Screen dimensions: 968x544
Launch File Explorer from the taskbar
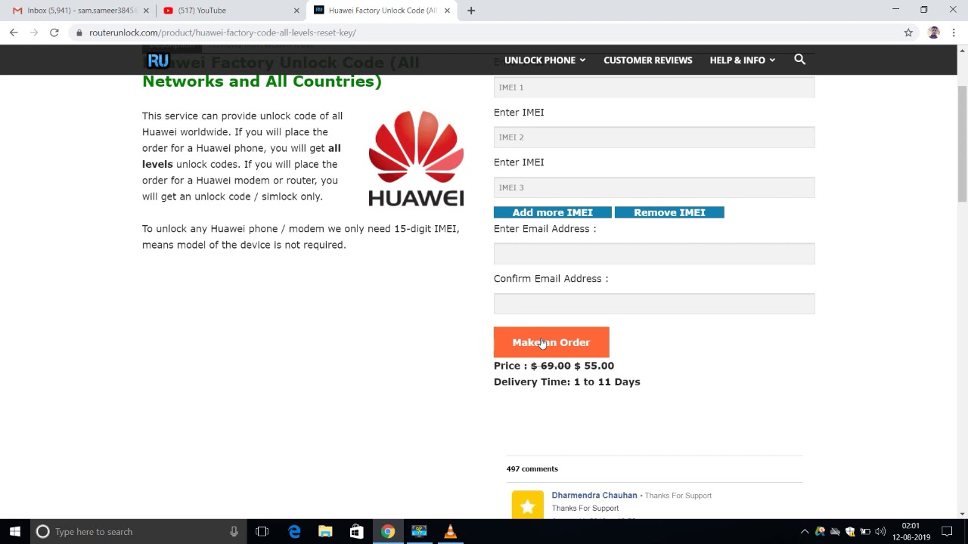[325, 531]
